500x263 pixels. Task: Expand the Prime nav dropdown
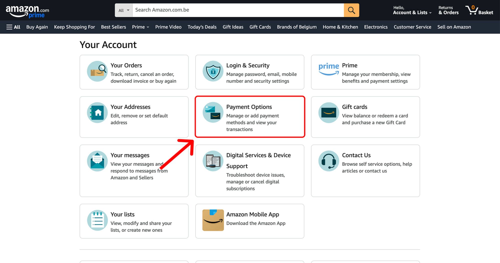pyautogui.click(x=140, y=27)
